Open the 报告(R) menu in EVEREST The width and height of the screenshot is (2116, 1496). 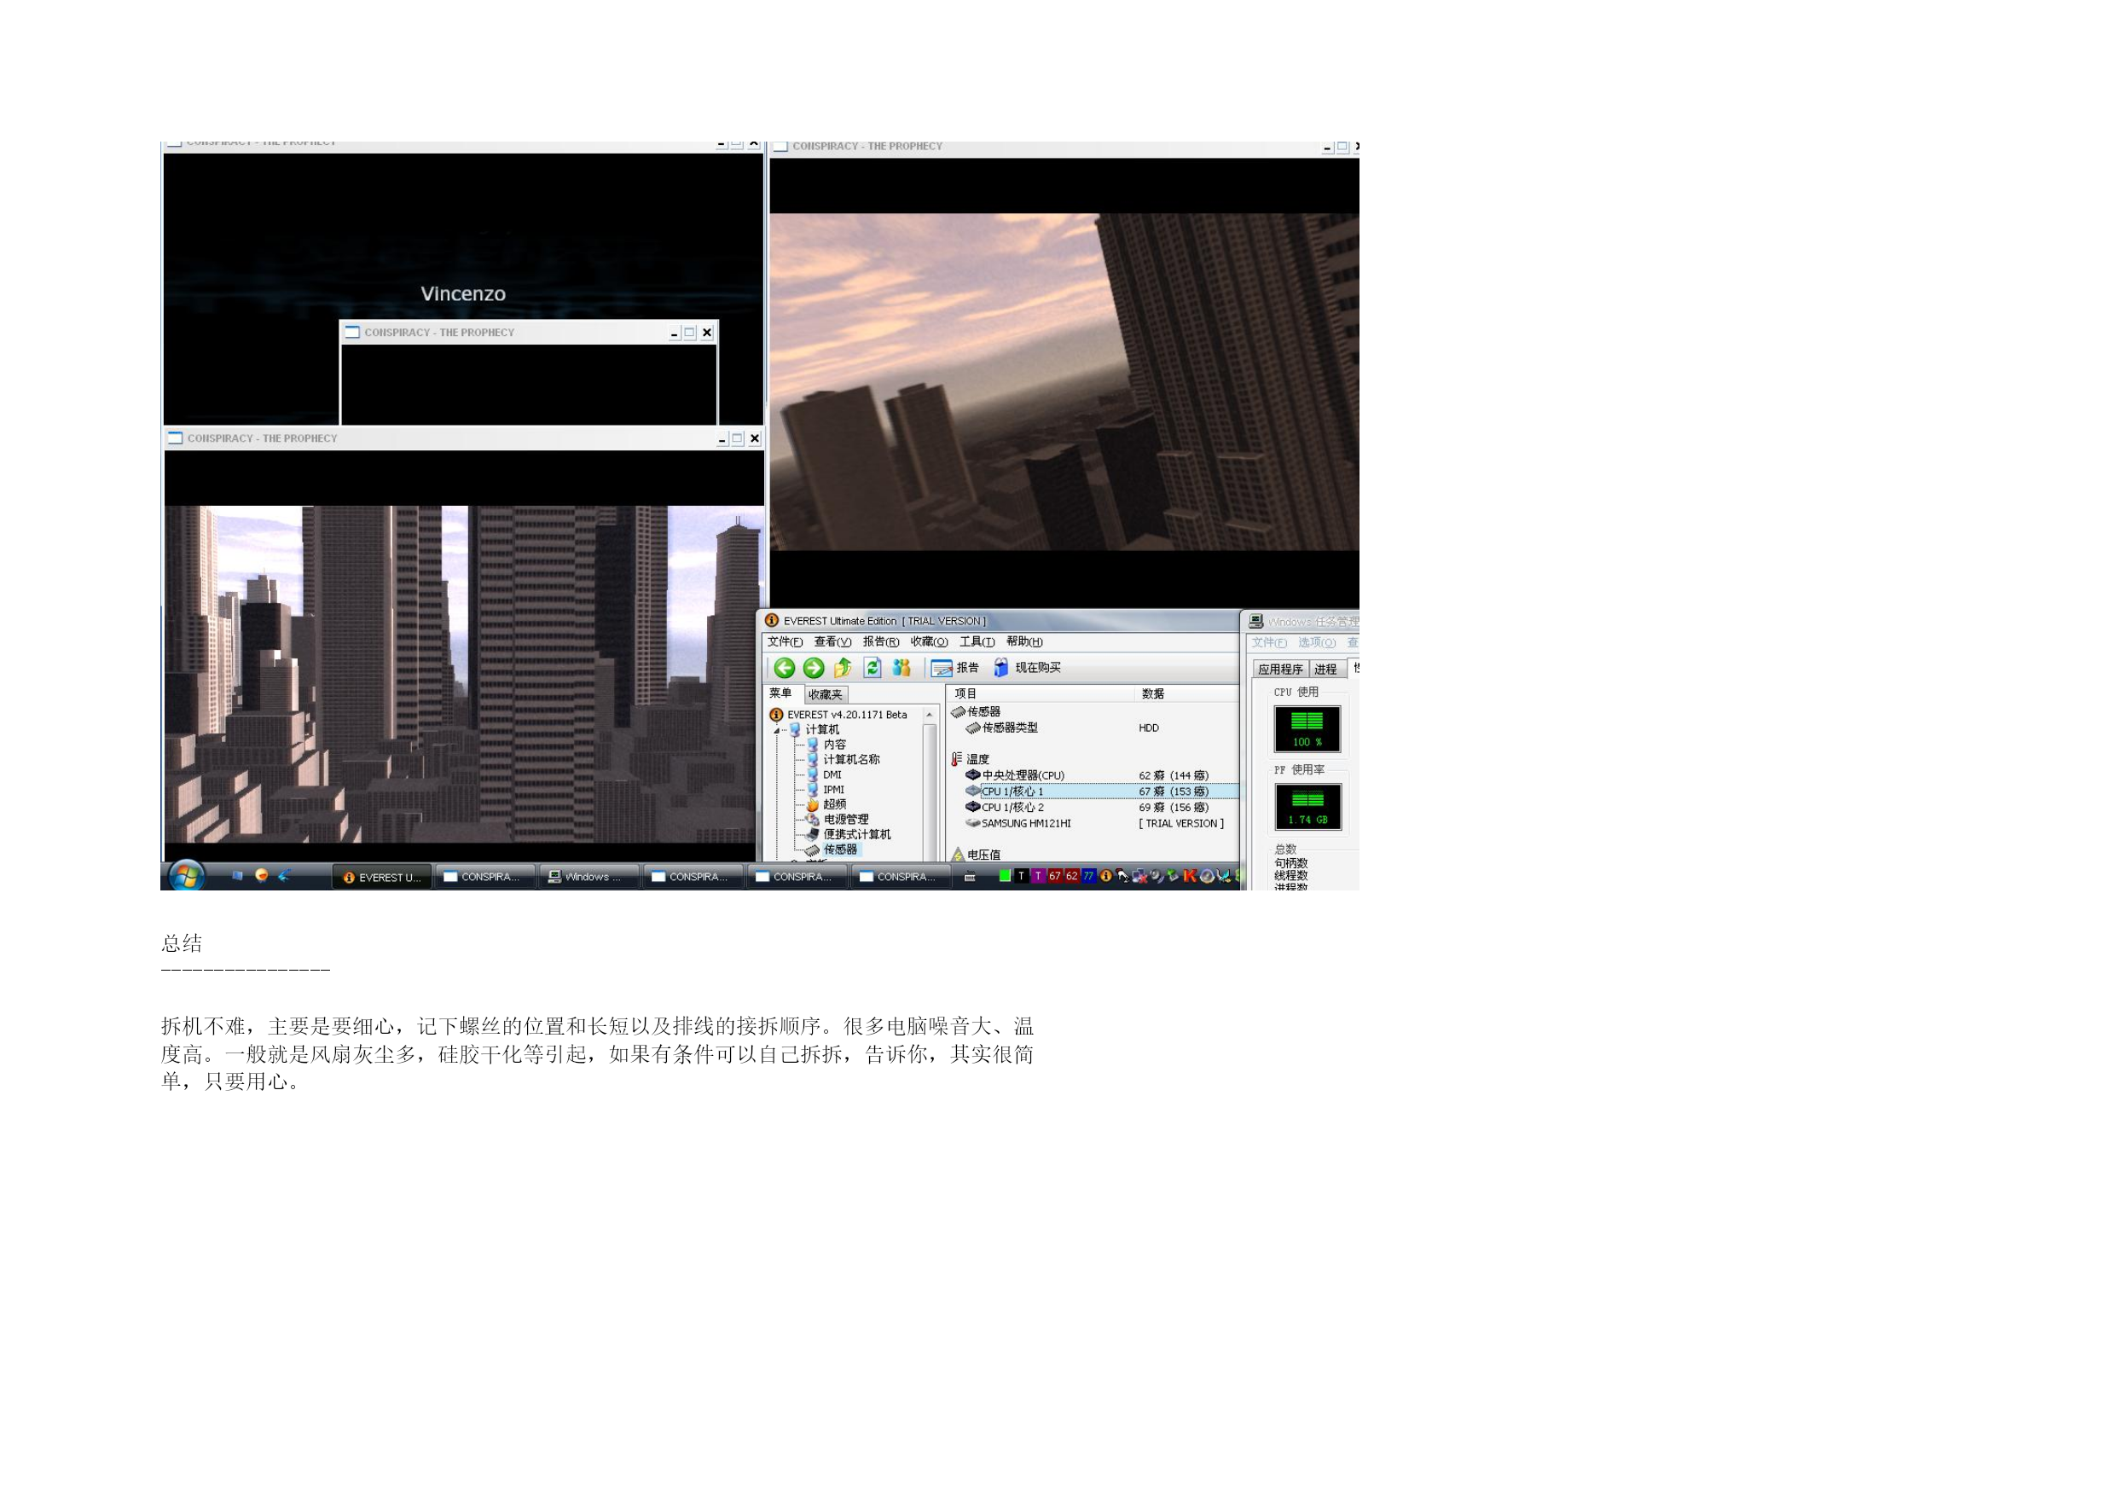(880, 641)
